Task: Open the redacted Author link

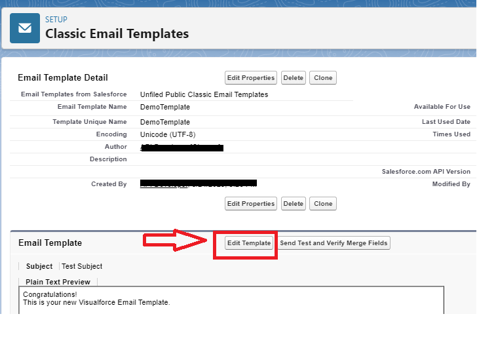Action: (x=181, y=147)
